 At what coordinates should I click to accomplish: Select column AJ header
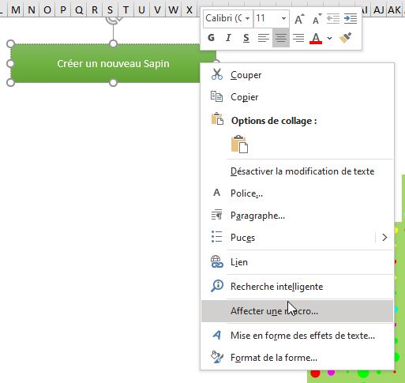coord(379,10)
